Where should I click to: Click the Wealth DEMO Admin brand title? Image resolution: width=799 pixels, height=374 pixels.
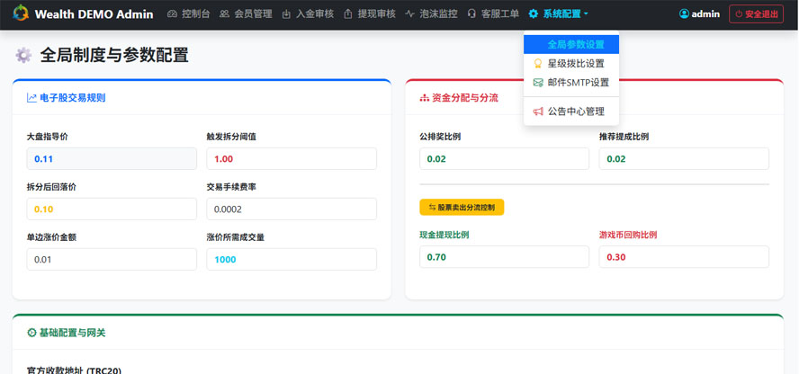pos(94,13)
